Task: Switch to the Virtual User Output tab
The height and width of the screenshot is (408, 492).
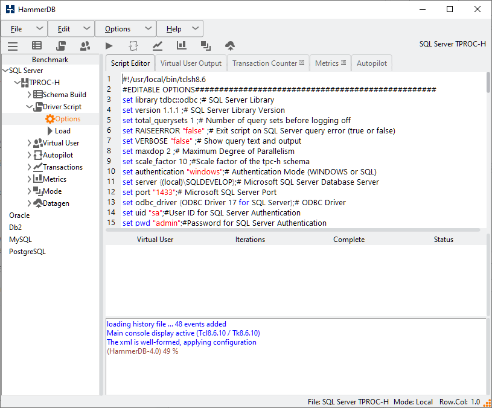Action: pyautogui.click(x=191, y=63)
